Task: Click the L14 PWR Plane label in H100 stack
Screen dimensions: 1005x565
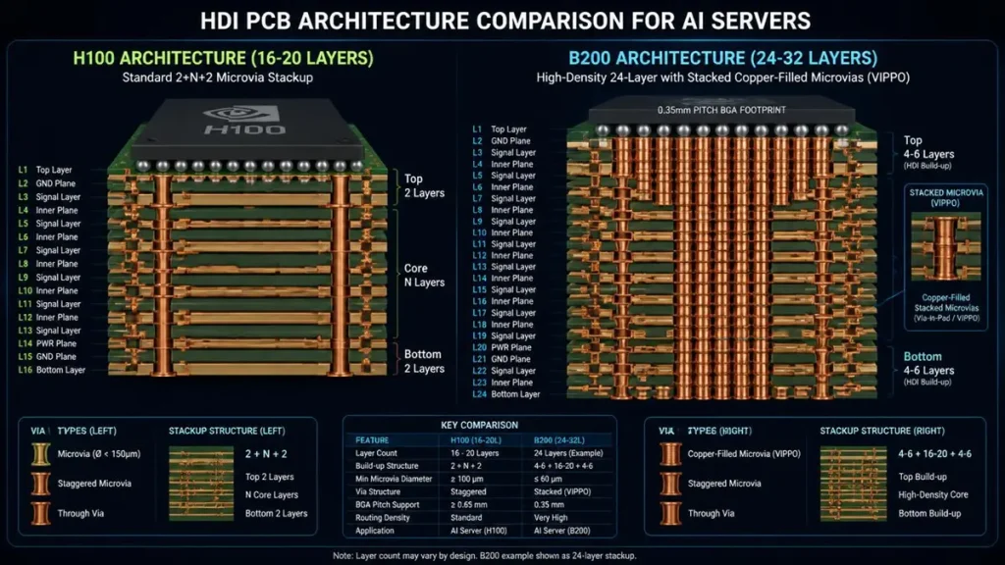Action: click(x=47, y=343)
